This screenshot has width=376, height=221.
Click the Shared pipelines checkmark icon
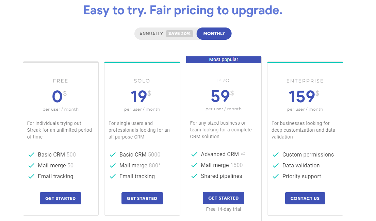(x=194, y=176)
